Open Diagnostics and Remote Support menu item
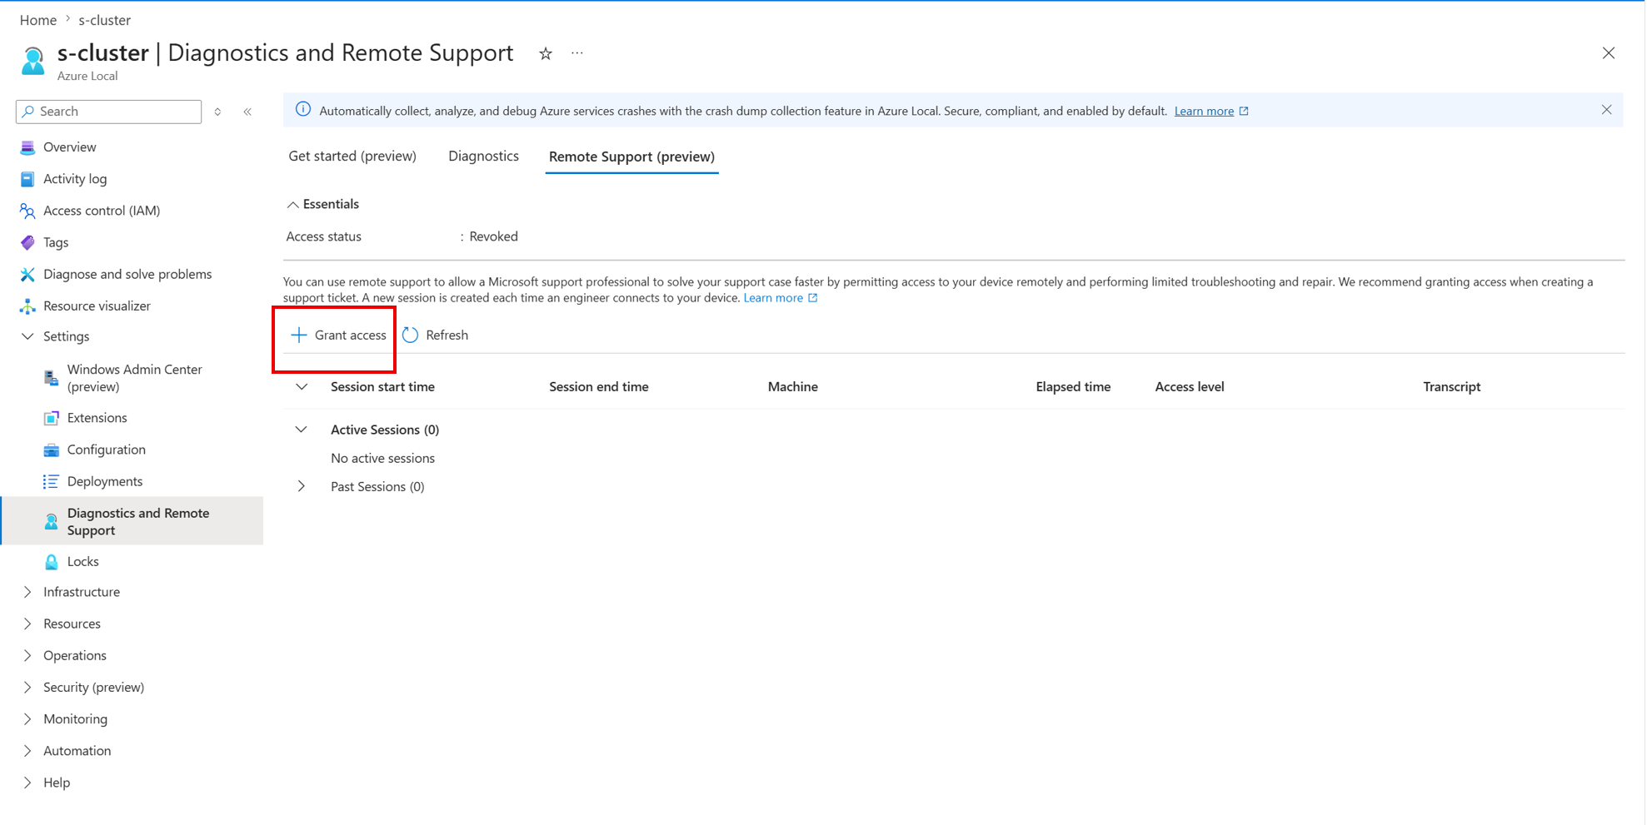Viewport: 1647px width, 825px height. pos(132,521)
